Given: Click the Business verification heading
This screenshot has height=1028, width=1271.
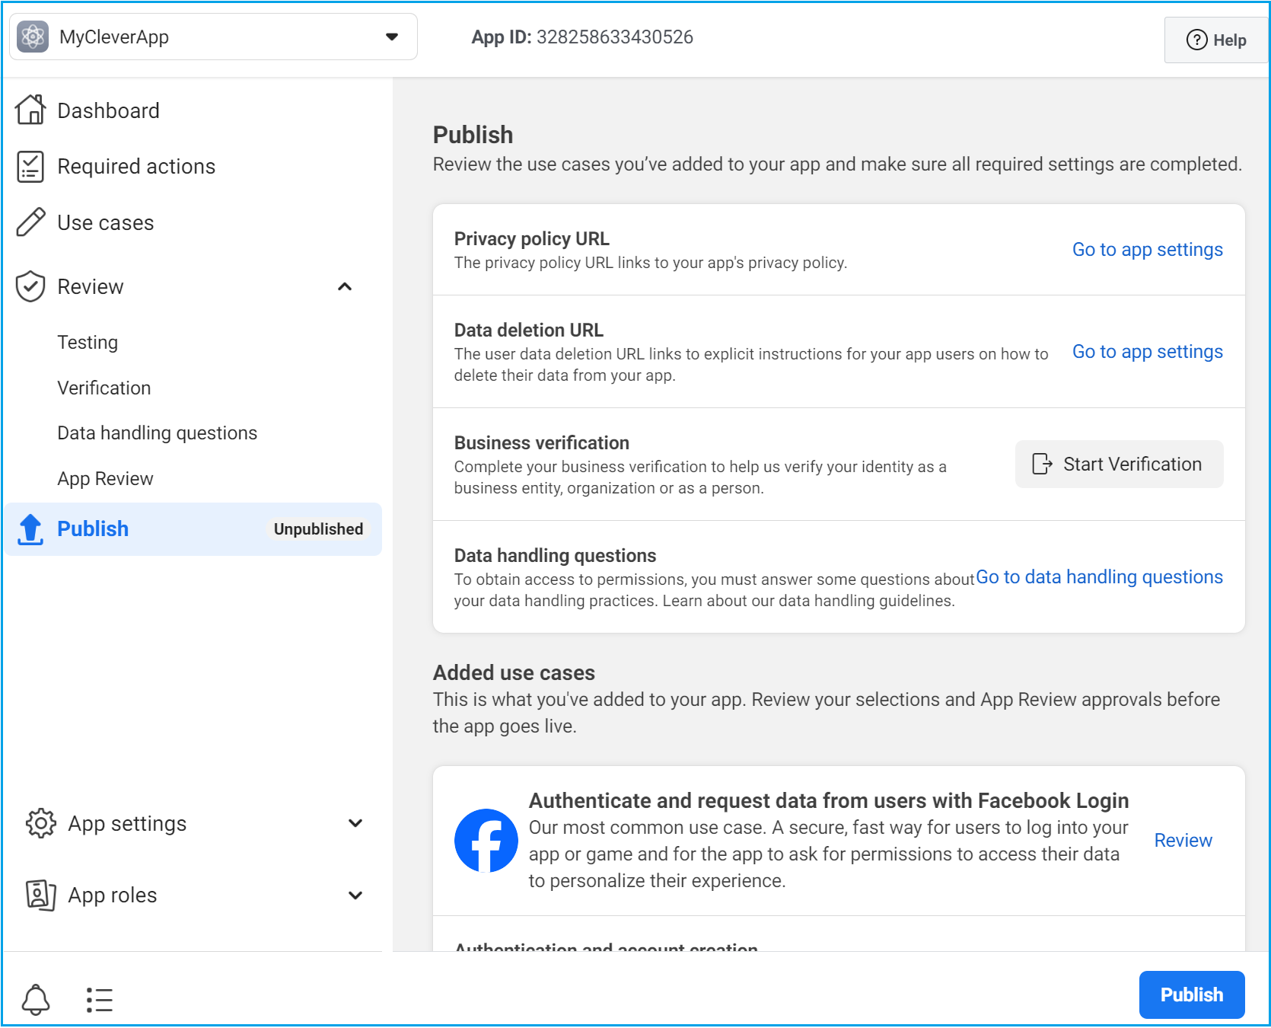Looking at the screenshot, I should 542,443.
